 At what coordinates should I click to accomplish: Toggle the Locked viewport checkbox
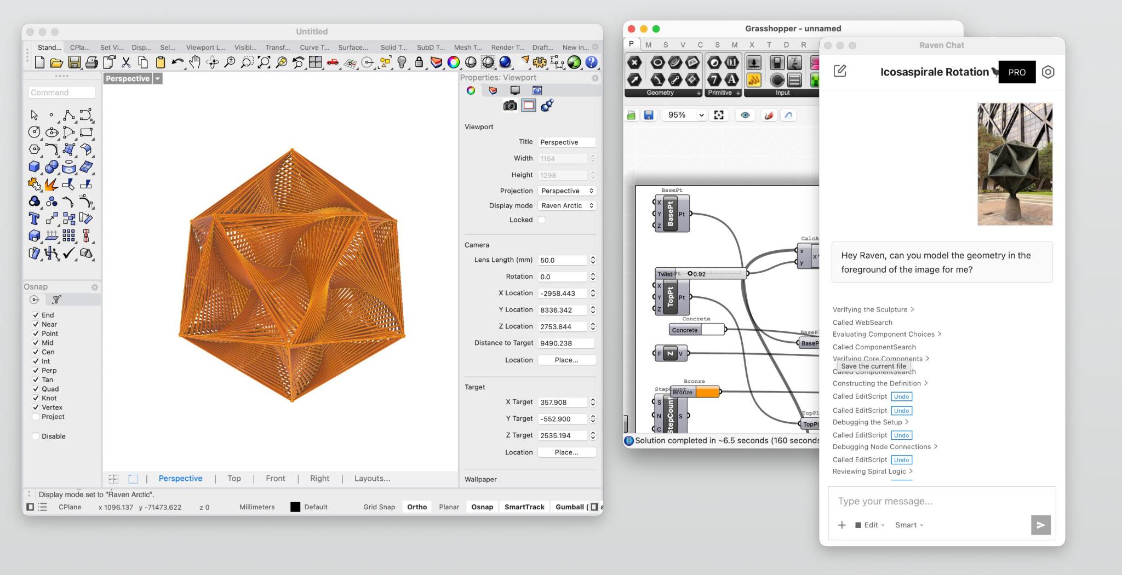coord(542,220)
